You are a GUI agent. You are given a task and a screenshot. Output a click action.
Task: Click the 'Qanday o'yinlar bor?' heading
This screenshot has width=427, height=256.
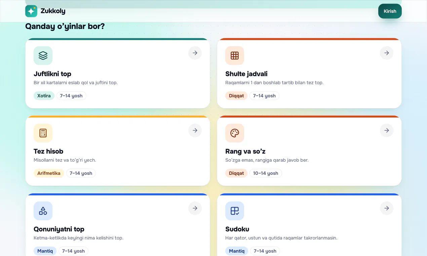click(65, 26)
